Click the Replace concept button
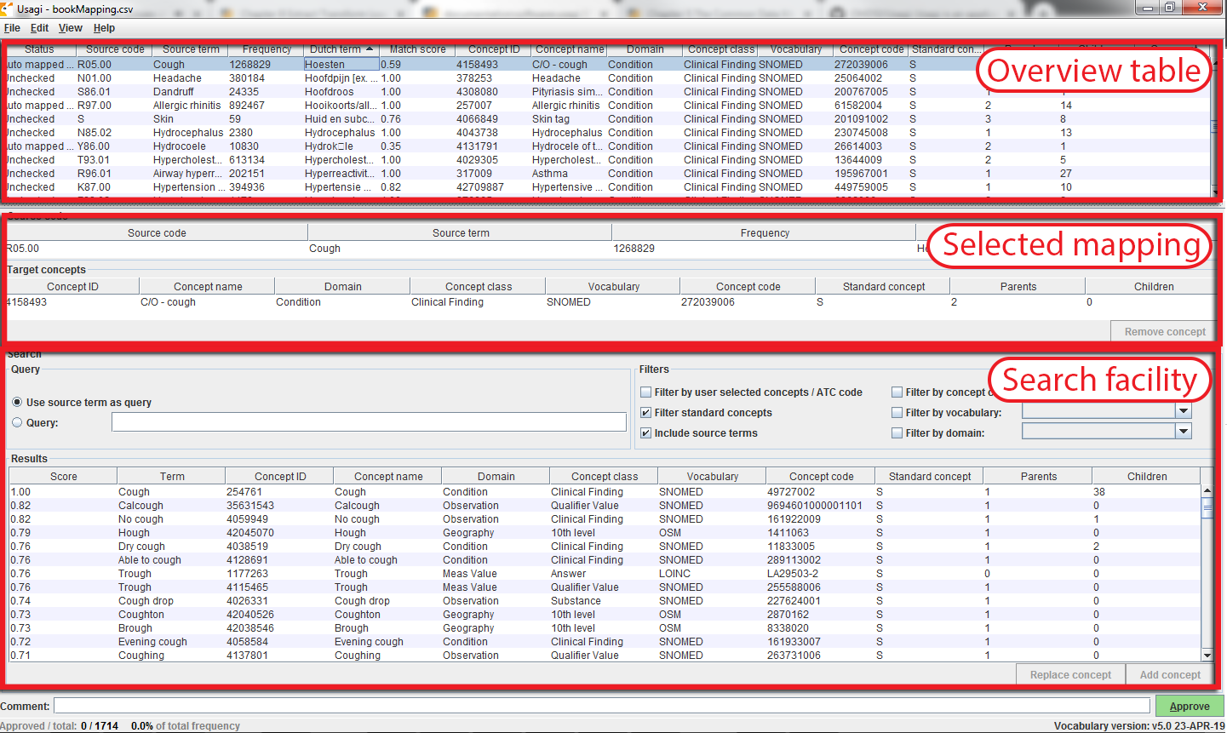 (1070, 675)
